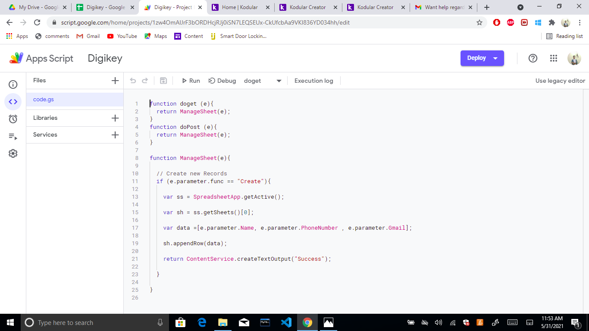Screen dimensions: 589x331
Task: Open the Google apps grid icon
Action: click(x=554, y=58)
